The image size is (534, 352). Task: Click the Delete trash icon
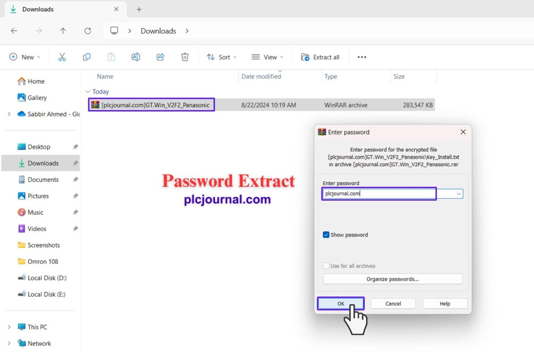click(x=185, y=57)
